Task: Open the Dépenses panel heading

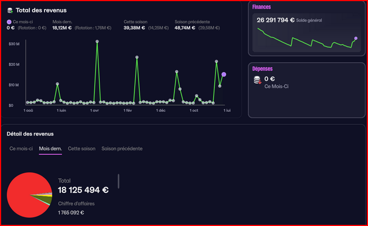Action: (x=263, y=69)
